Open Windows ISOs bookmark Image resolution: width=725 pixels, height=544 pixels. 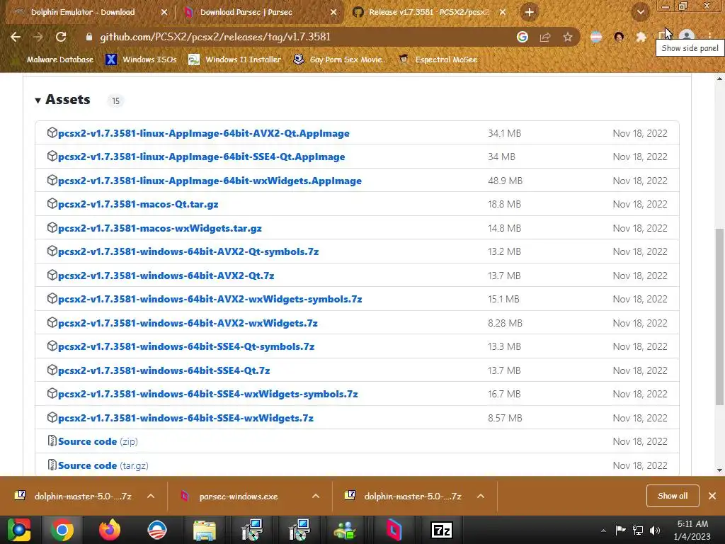142,59
